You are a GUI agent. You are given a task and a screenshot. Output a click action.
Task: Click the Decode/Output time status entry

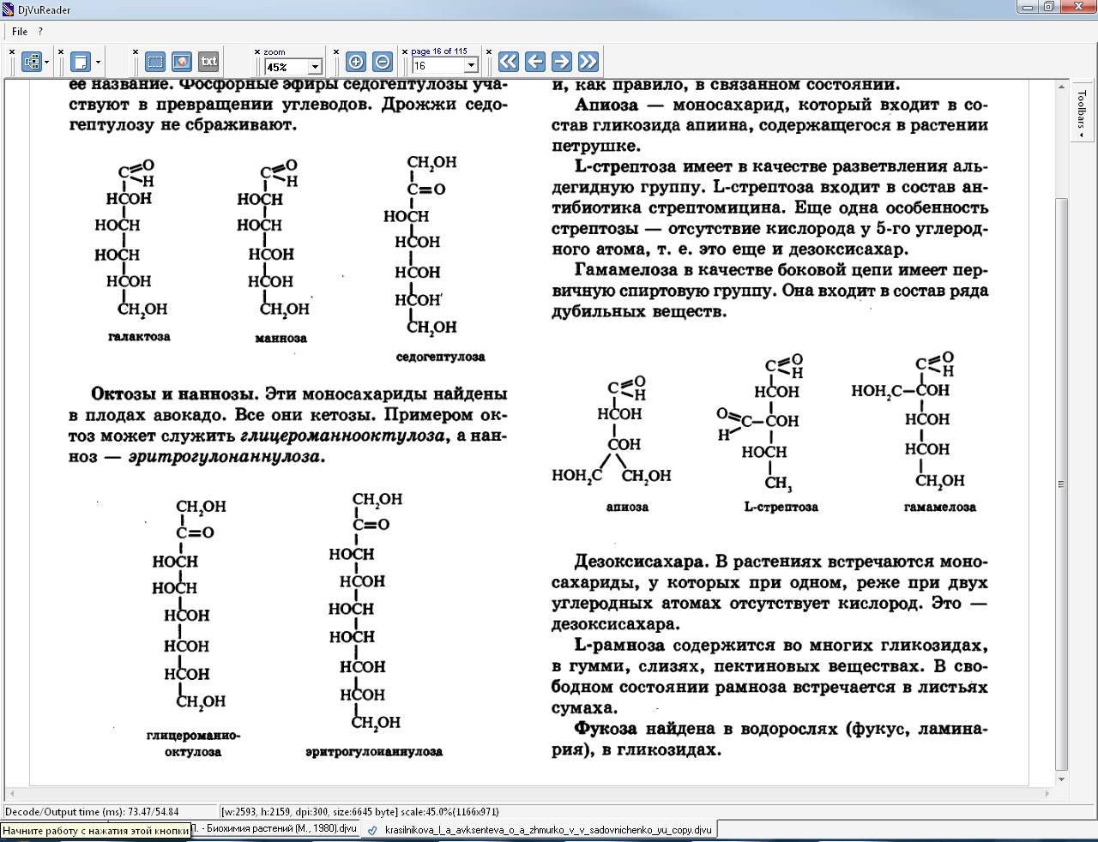point(91,812)
